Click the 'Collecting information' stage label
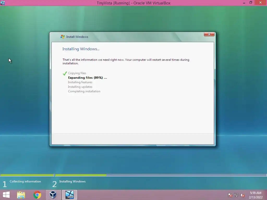The width and height of the screenshot is (267, 200). coord(25,182)
